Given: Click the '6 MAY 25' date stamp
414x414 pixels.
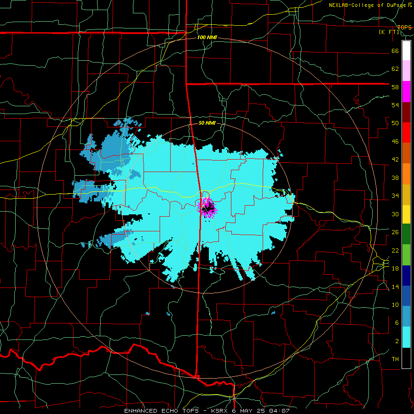Looking at the screenshot, I should pos(249,411).
